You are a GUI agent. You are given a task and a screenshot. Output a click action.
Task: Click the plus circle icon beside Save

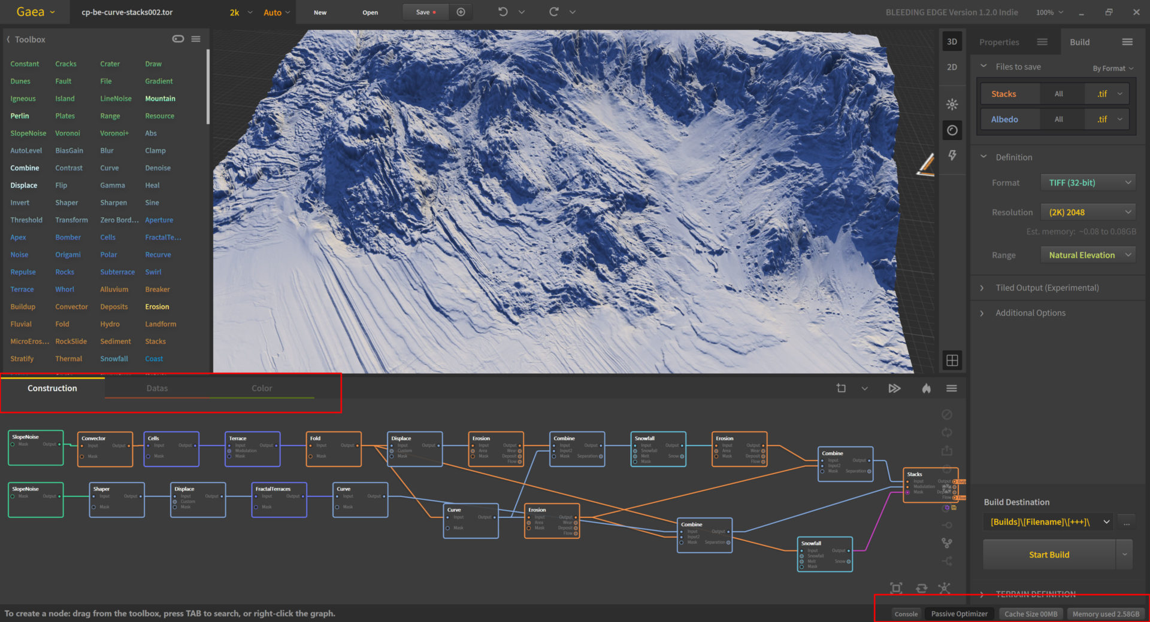(461, 12)
